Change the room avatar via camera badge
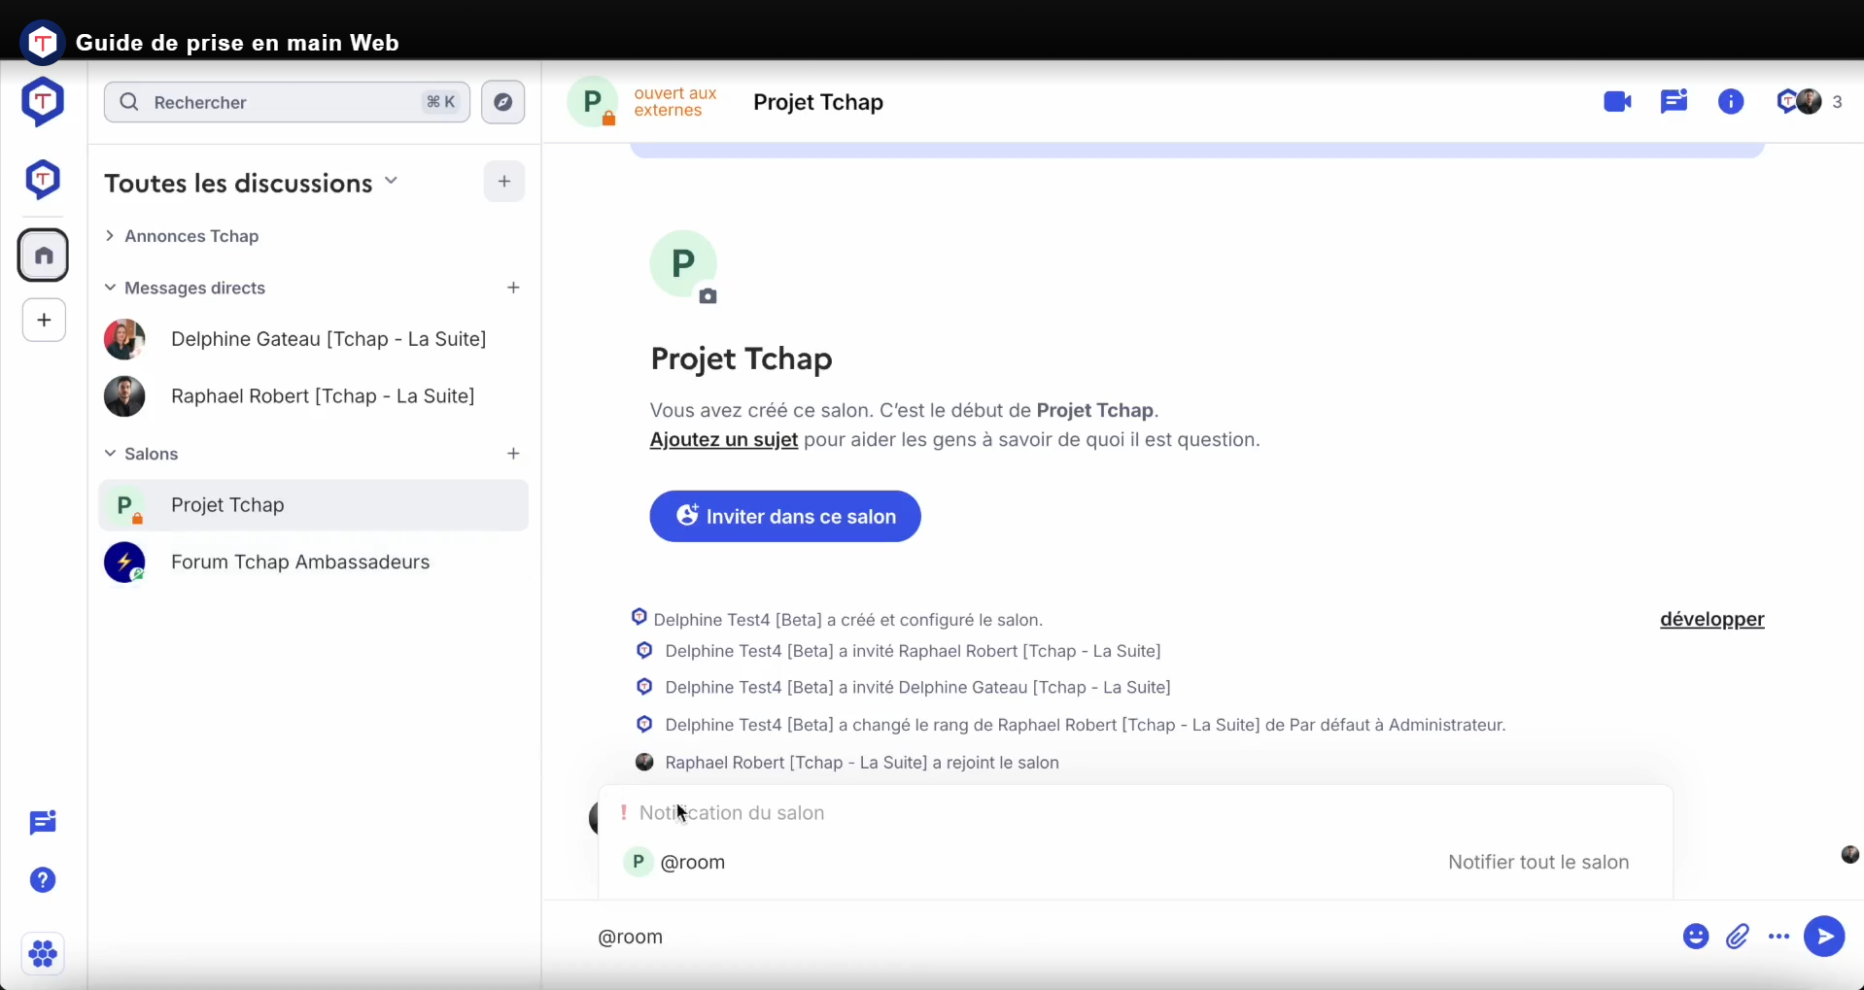The width and height of the screenshot is (1864, 990). [708, 296]
